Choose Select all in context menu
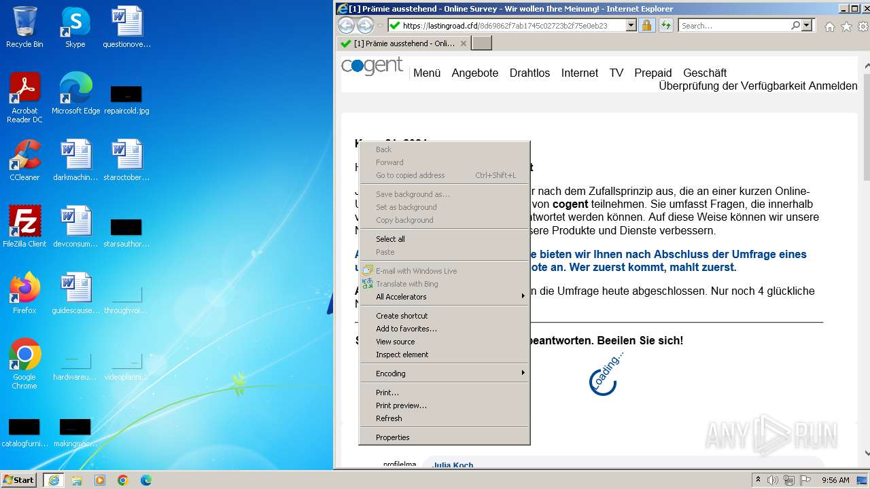This screenshot has width=870, height=489. [445, 239]
